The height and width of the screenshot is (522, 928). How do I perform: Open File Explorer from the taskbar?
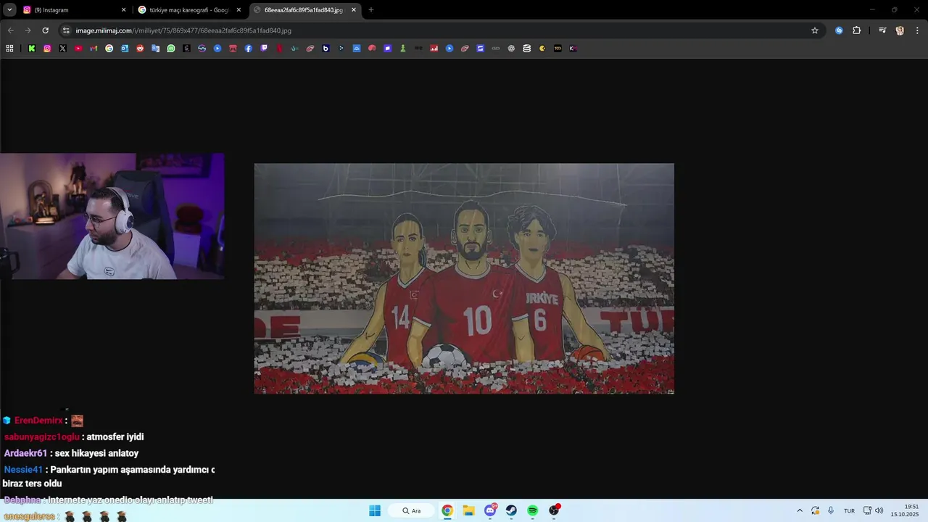point(468,510)
